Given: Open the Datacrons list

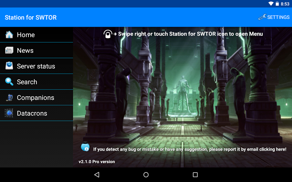Looking at the screenshot, I should [x=36, y=113].
